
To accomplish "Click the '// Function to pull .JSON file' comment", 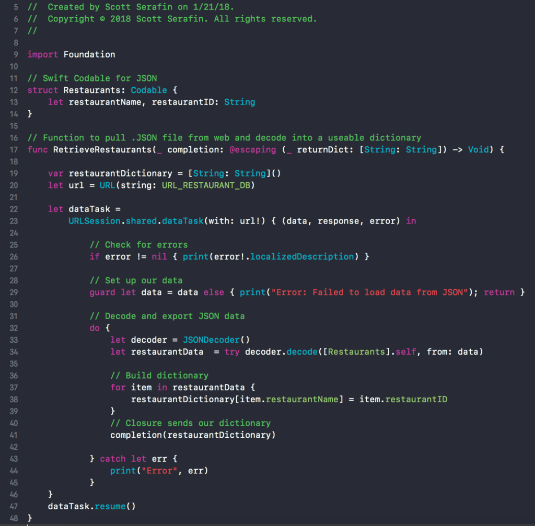I will point(224,137).
